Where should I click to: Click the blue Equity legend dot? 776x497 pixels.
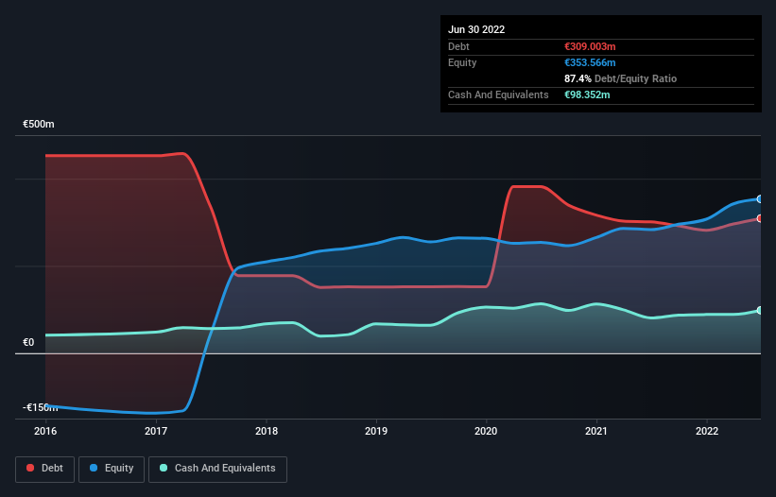94,468
